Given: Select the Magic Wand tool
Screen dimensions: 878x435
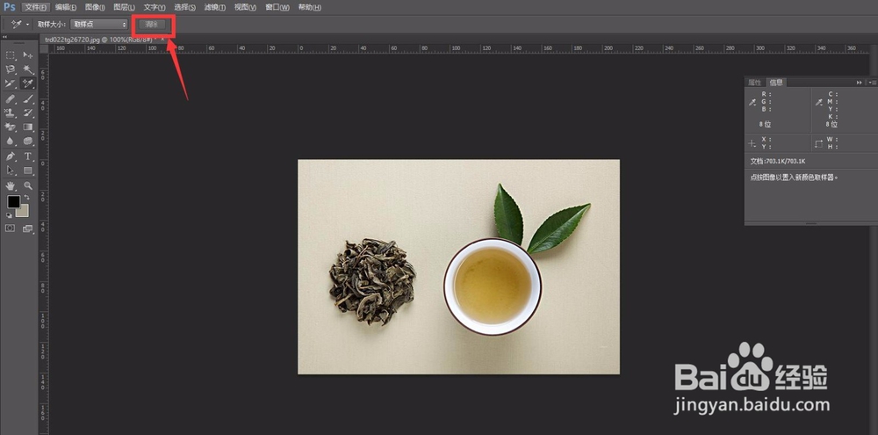Looking at the screenshot, I should click(x=27, y=69).
